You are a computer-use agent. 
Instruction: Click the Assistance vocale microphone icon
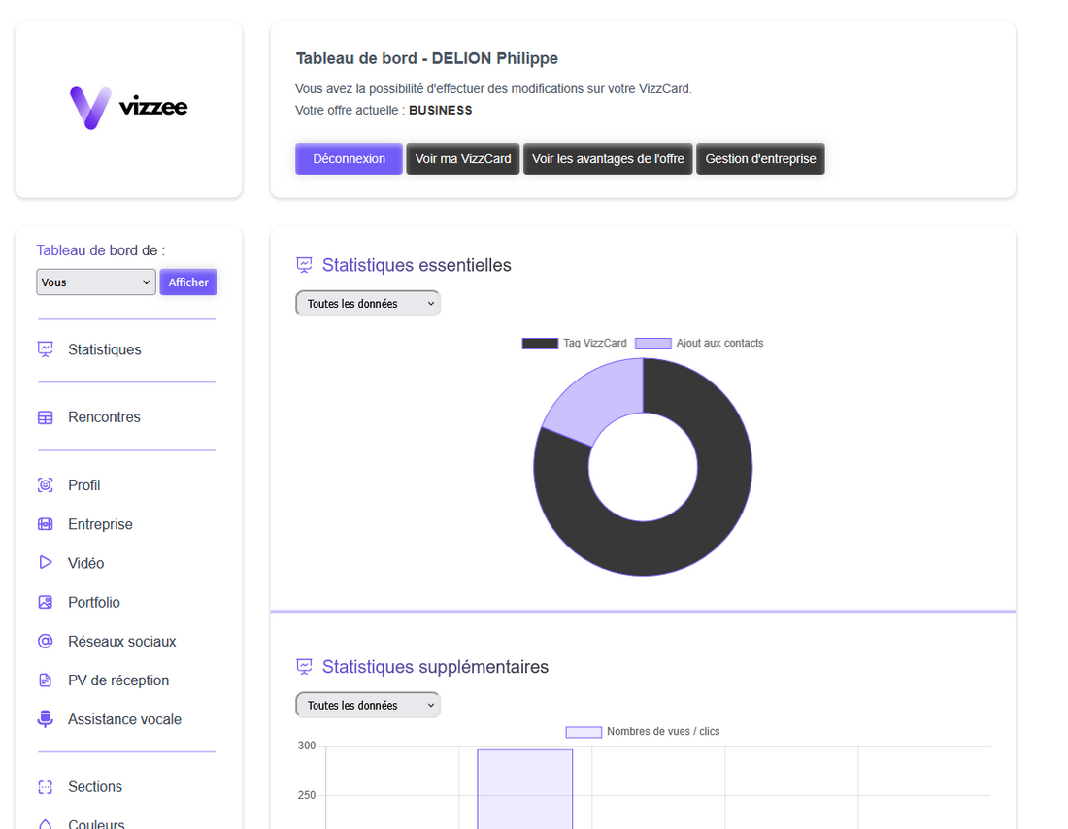coord(45,719)
